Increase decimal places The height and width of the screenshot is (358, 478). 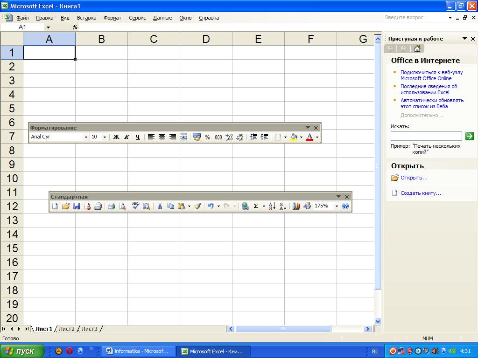[x=229, y=137]
